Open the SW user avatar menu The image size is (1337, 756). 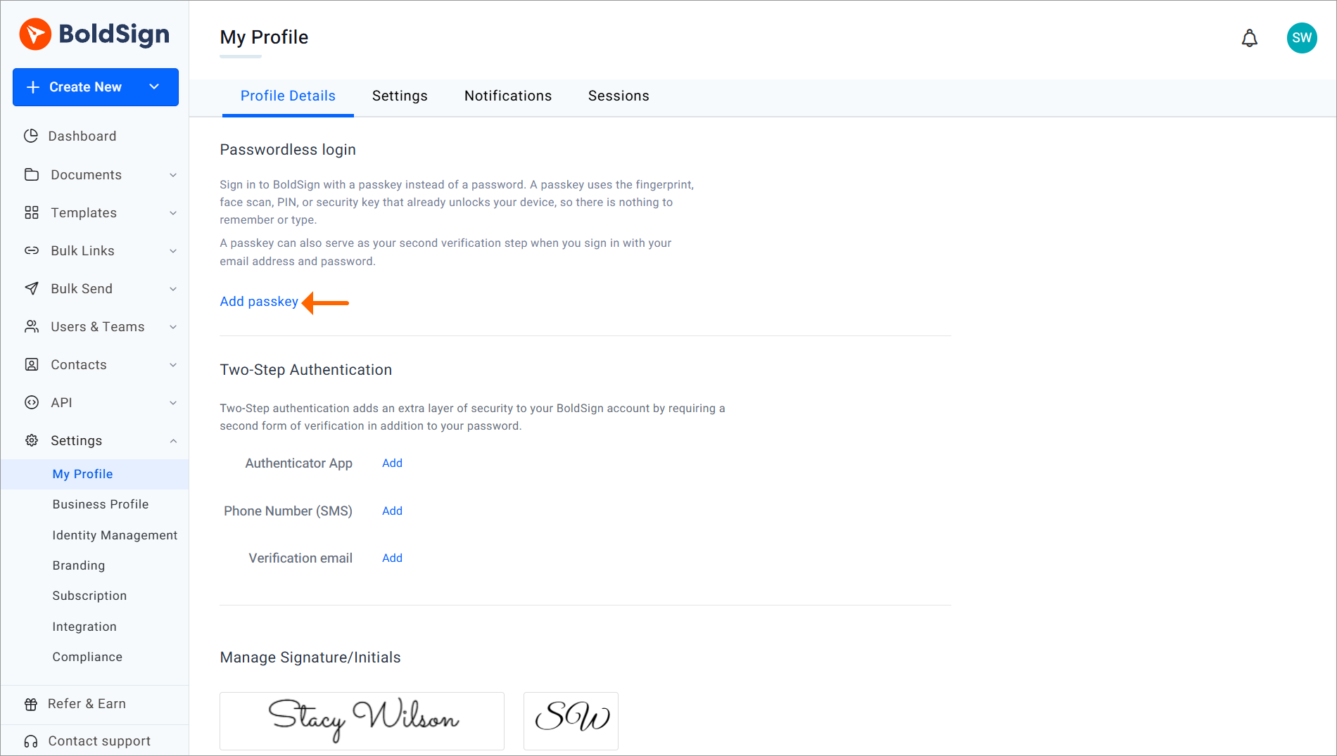coord(1302,38)
